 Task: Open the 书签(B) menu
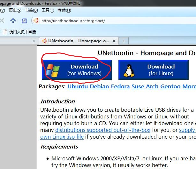(x=32, y=10)
